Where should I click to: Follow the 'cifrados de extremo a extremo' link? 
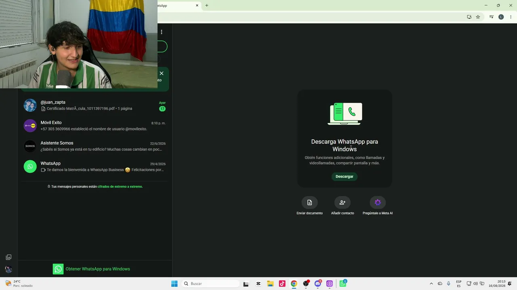click(120, 186)
